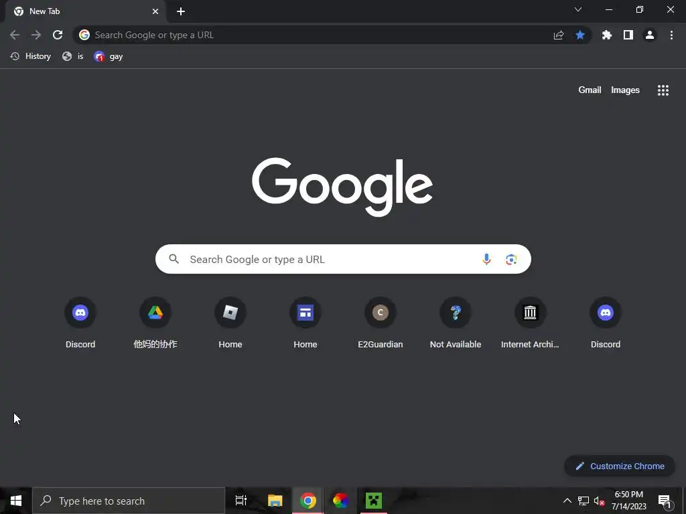
Task: Open the History bookmark
Action: [31, 56]
